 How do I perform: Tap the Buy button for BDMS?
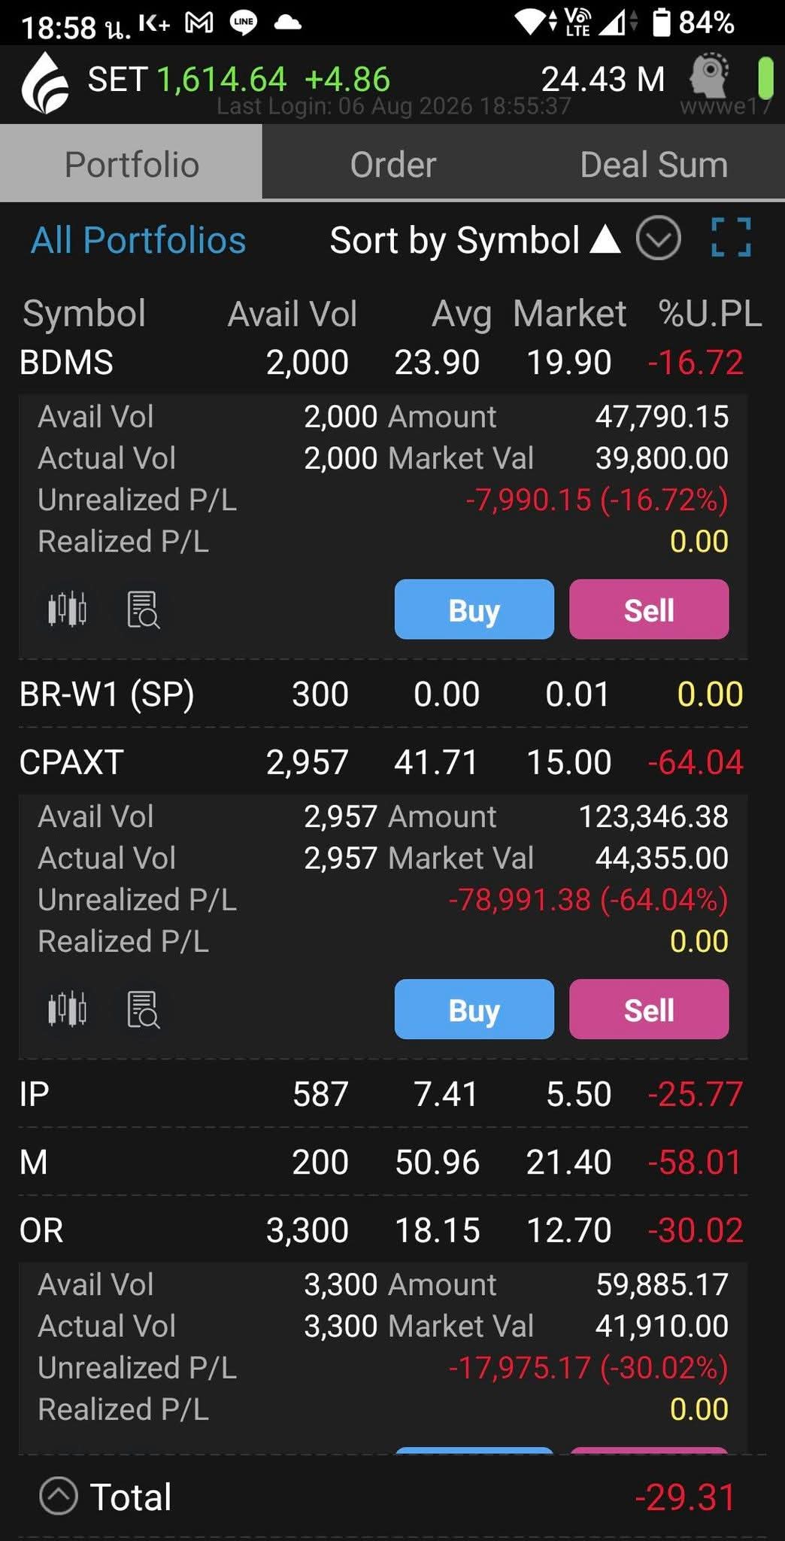pyautogui.click(x=474, y=609)
